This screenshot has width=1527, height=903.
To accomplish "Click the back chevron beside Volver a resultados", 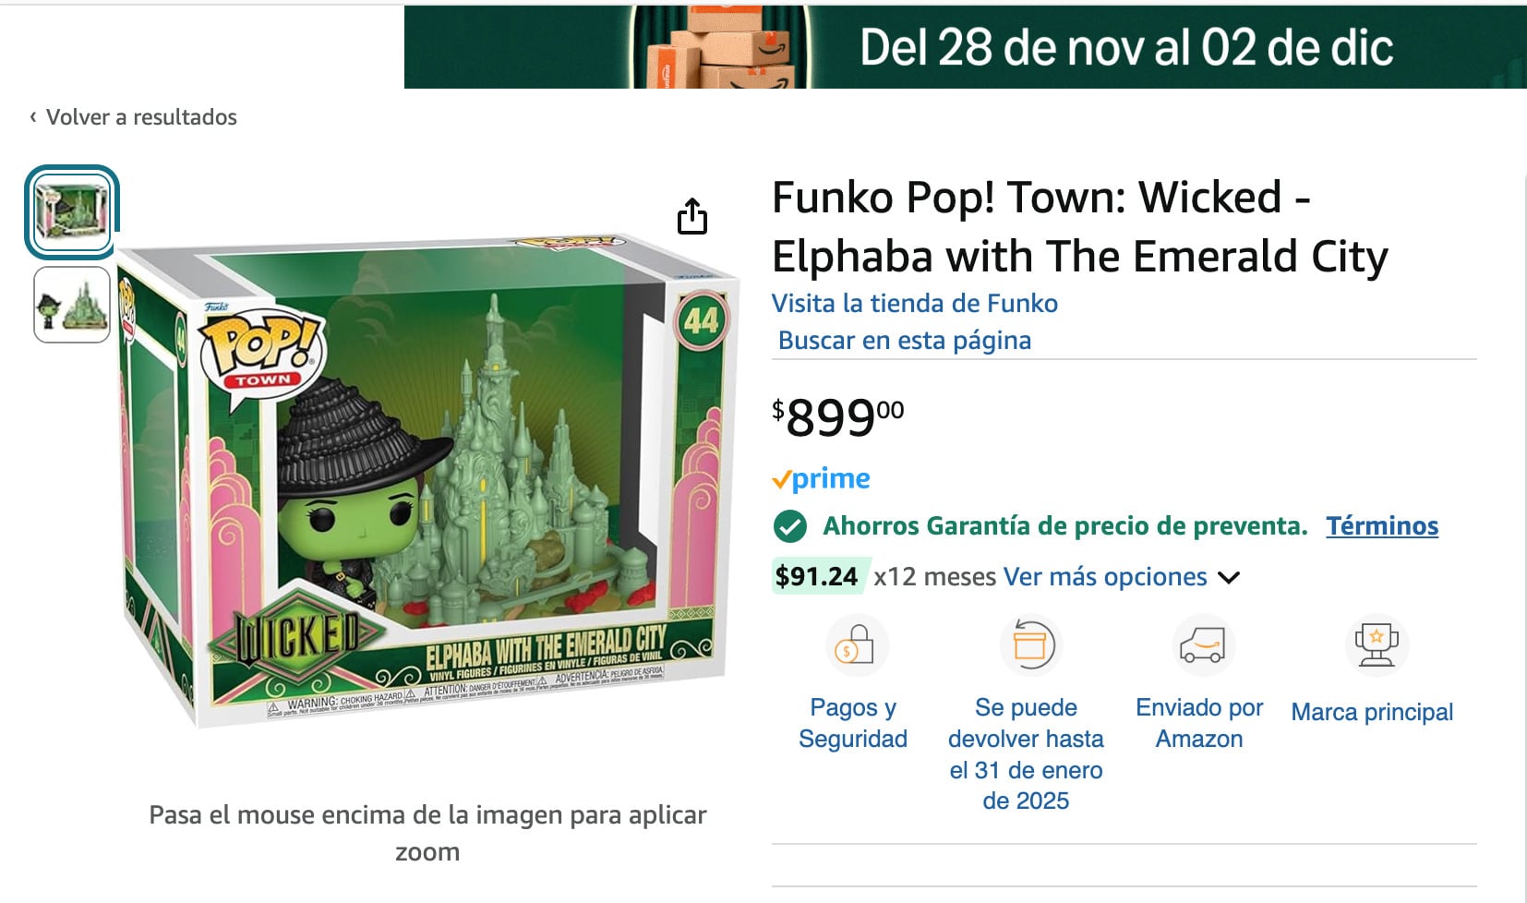I will click(x=33, y=116).
